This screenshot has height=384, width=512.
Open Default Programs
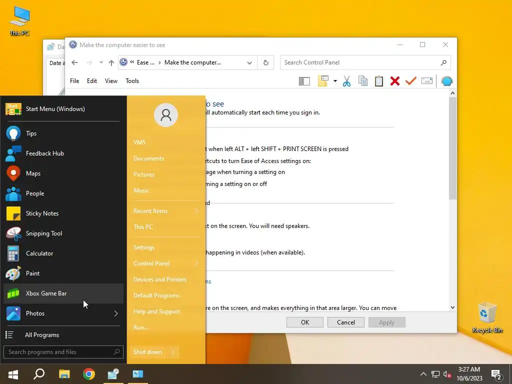[x=156, y=295]
